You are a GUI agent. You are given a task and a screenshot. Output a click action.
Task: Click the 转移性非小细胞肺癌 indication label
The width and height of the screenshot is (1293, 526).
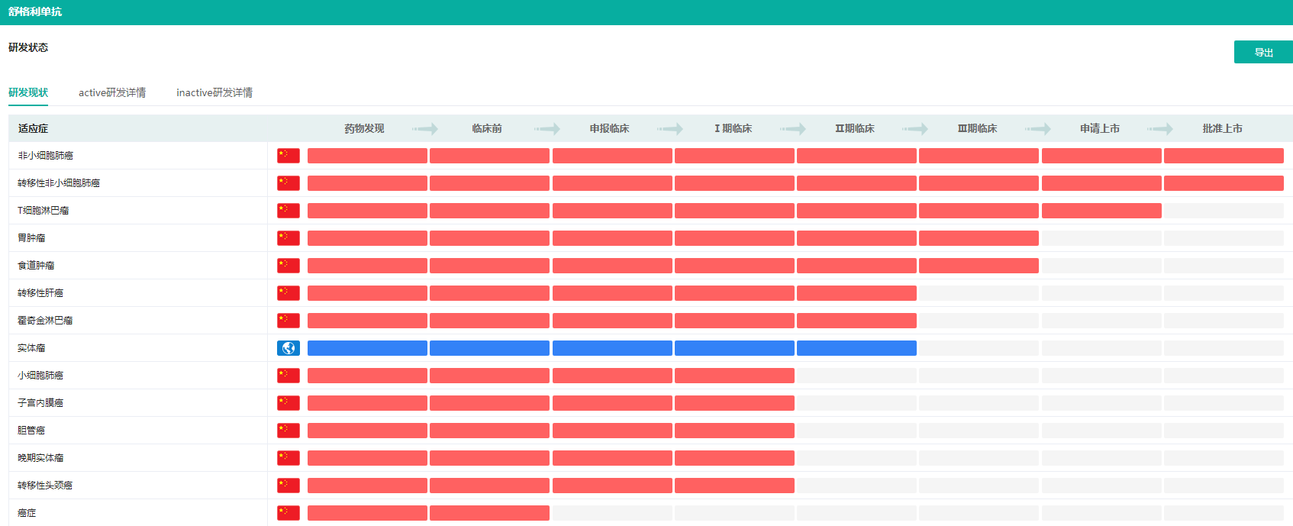pyautogui.click(x=59, y=183)
